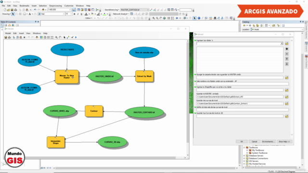Click the Add Data icon in the Model toolbar

(37, 37)
